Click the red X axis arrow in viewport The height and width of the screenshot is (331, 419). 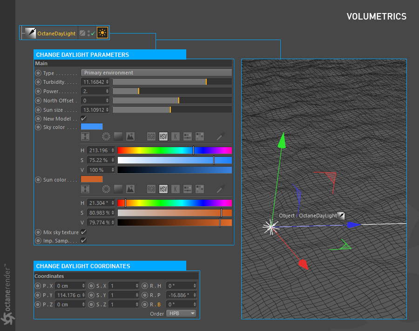(x=303, y=264)
